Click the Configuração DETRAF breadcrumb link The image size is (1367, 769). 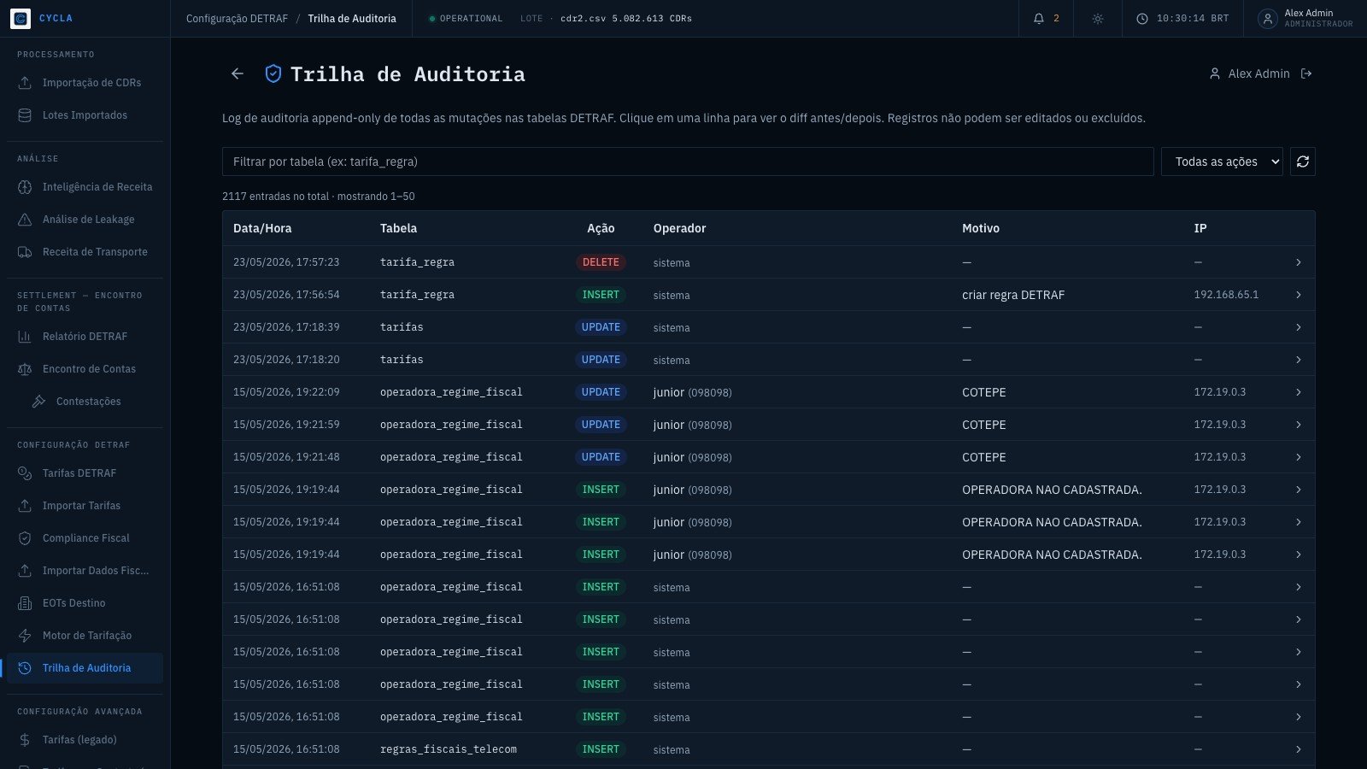(x=237, y=18)
